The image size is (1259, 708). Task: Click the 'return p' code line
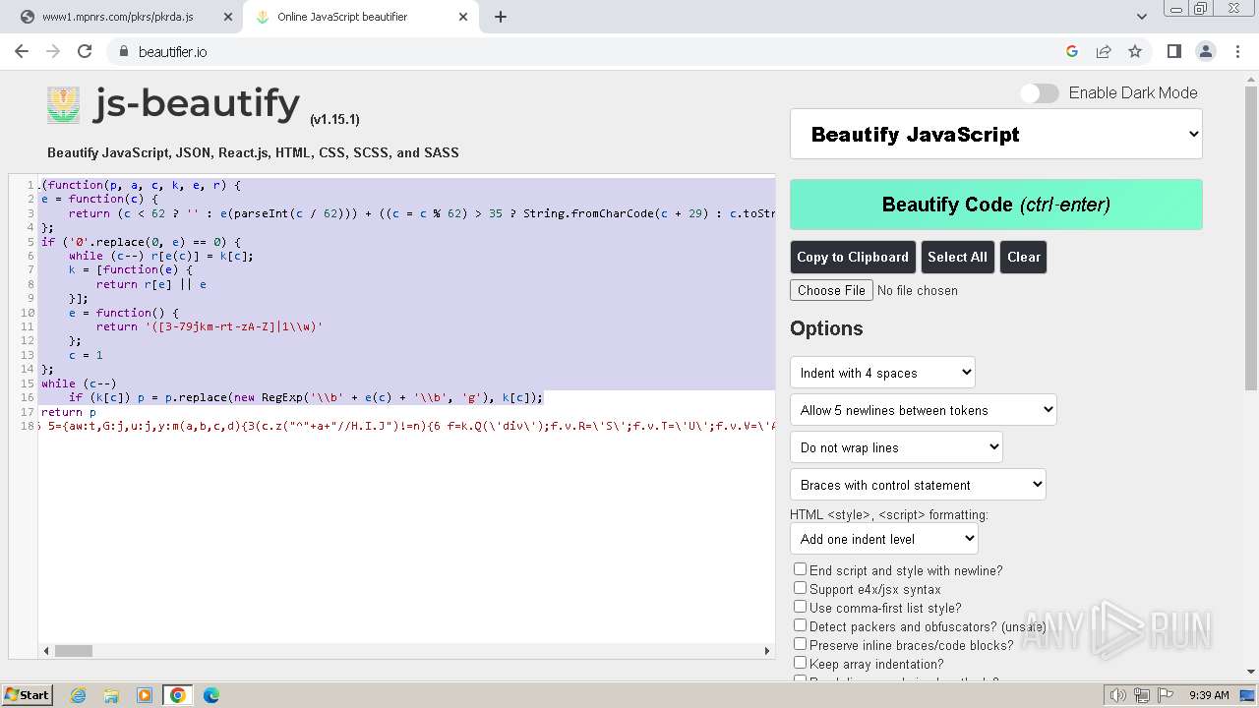(x=69, y=412)
